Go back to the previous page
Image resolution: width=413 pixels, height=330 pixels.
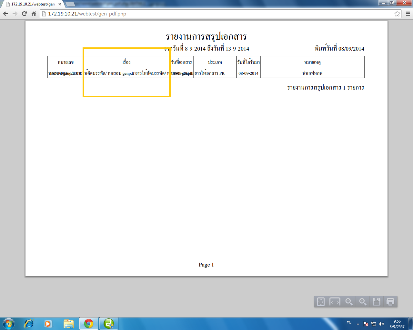pyautogui.click(x=5, y=14)
